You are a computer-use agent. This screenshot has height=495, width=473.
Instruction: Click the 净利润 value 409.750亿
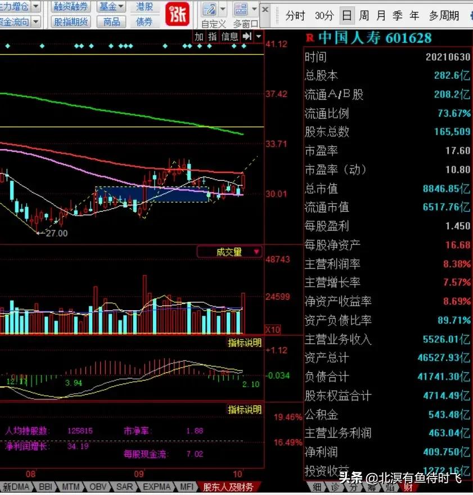(x=447, y=452)
